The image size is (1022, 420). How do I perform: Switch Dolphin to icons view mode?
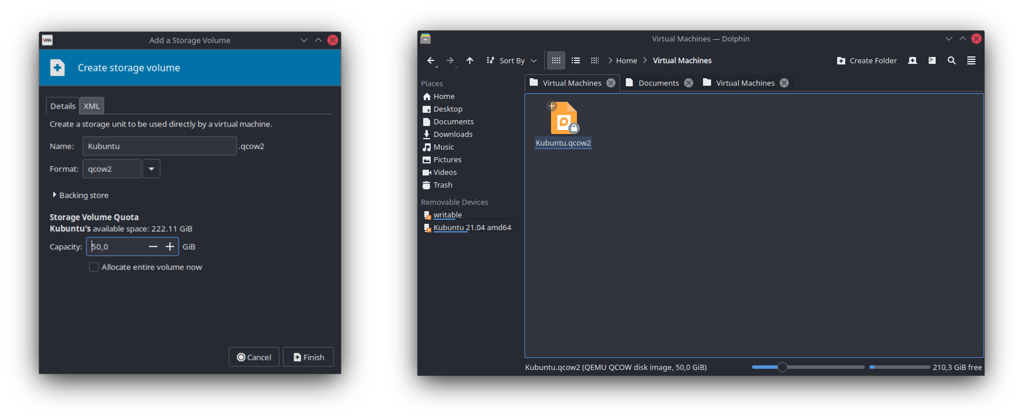(x=556, y=60)
